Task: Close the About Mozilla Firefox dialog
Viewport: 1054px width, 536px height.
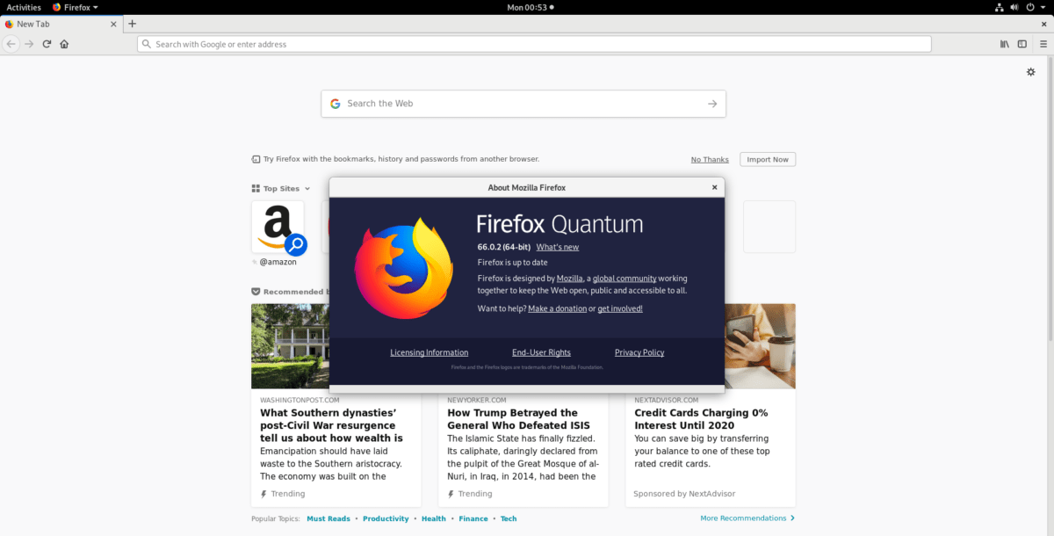Action: pyautogui.click(x=715, y=187)
